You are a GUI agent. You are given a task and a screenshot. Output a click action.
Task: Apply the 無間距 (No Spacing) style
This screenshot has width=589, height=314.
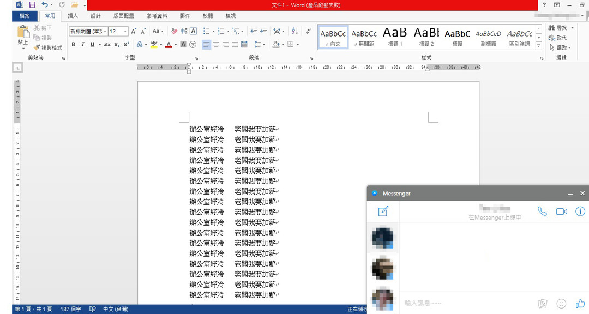[364, 37]
